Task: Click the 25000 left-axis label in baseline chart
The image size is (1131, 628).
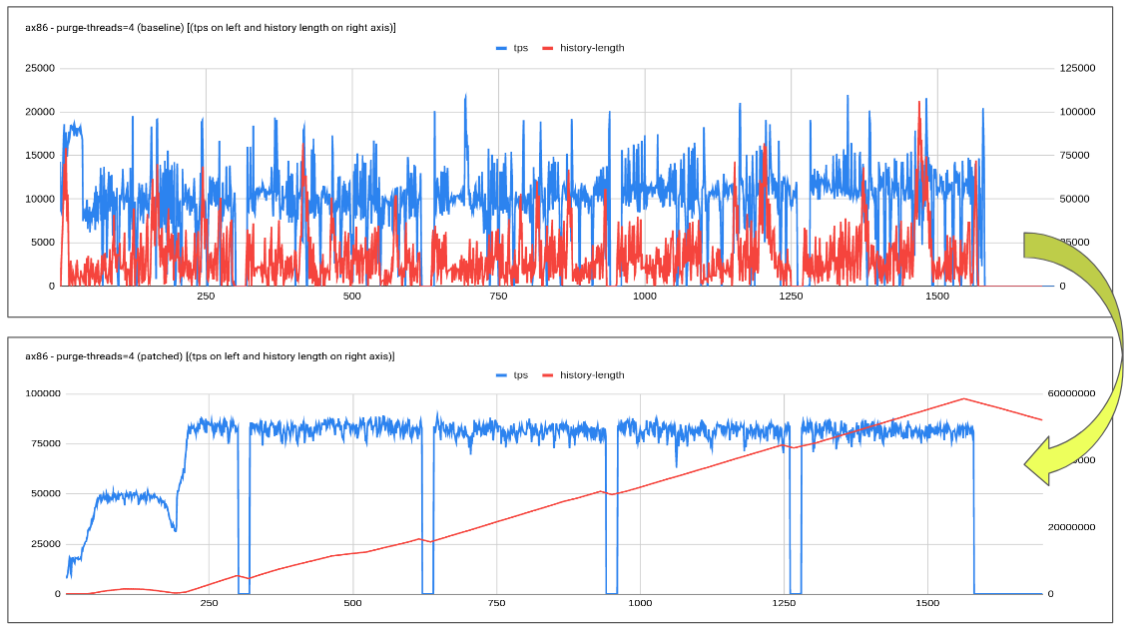Action: click(x=40, y=69)
